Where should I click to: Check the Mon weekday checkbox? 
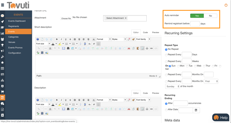tap(178, 66)
